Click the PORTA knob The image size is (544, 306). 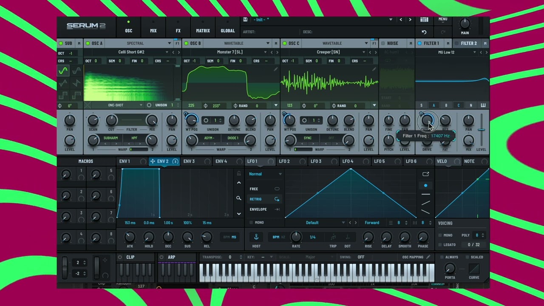point(450,268)
